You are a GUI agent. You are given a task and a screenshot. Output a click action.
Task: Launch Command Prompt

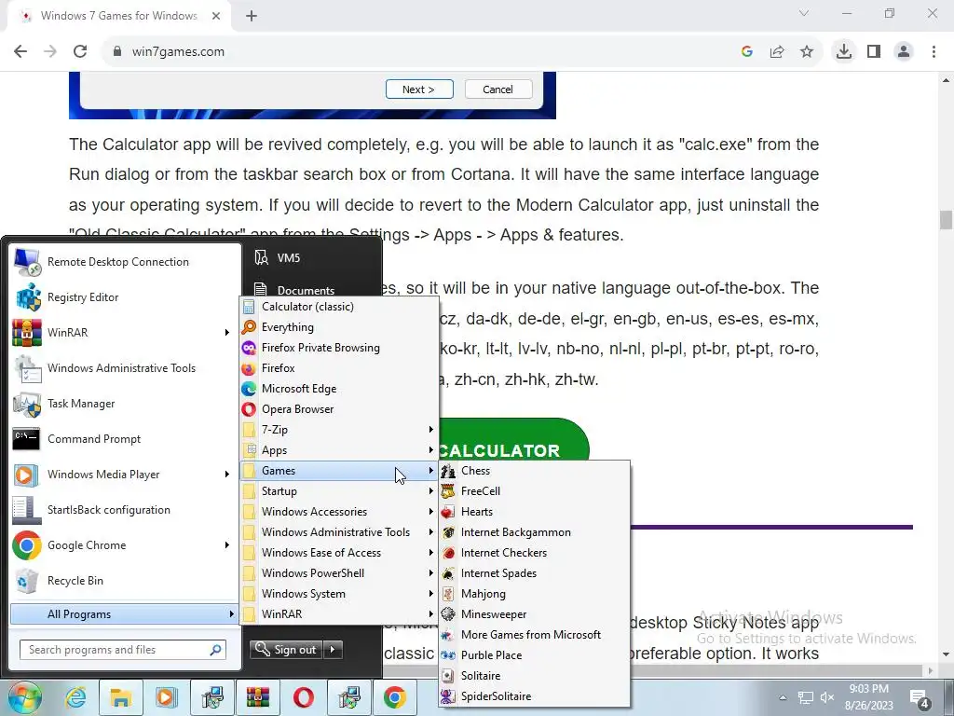click(125, 439)
